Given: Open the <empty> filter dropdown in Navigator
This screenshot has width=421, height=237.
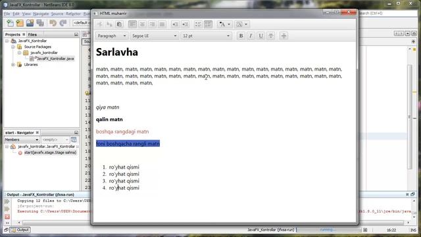Looking at the screenshot, I should coord(55,140).
